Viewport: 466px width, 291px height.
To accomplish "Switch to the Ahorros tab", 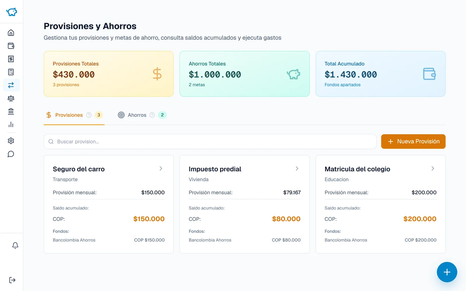I will click(142, 115).
